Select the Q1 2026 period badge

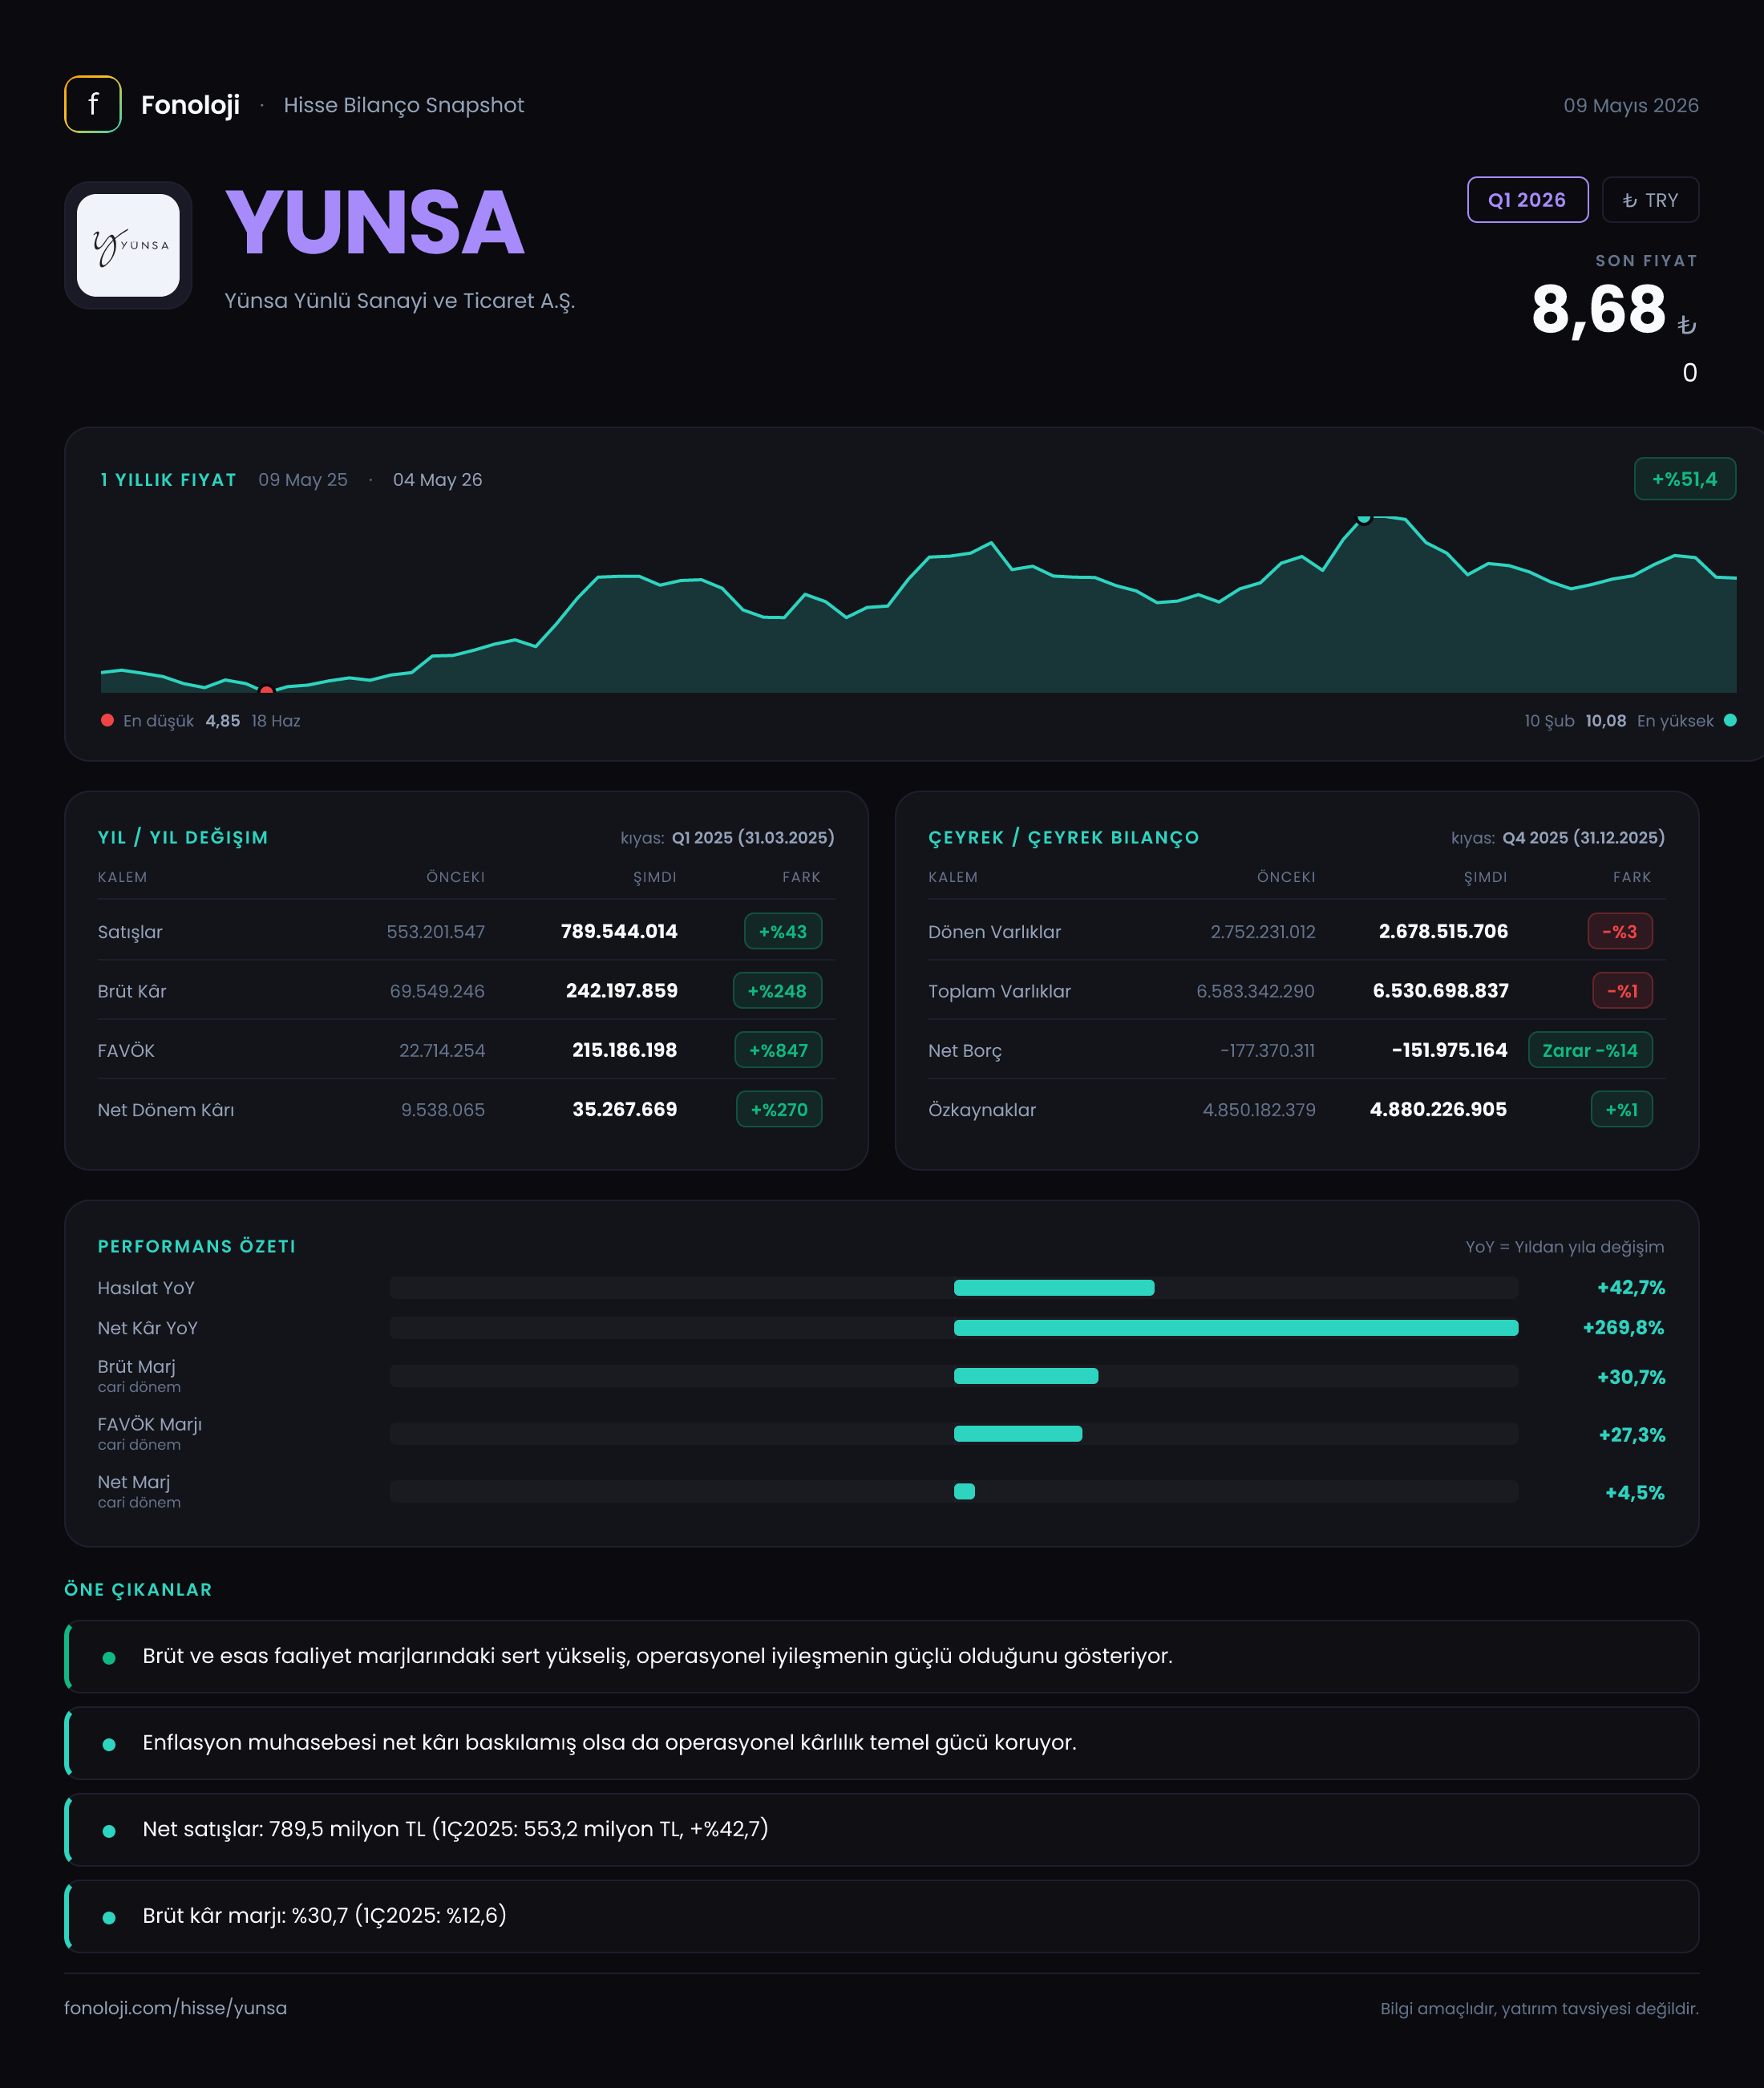(x=1527, y=200)
